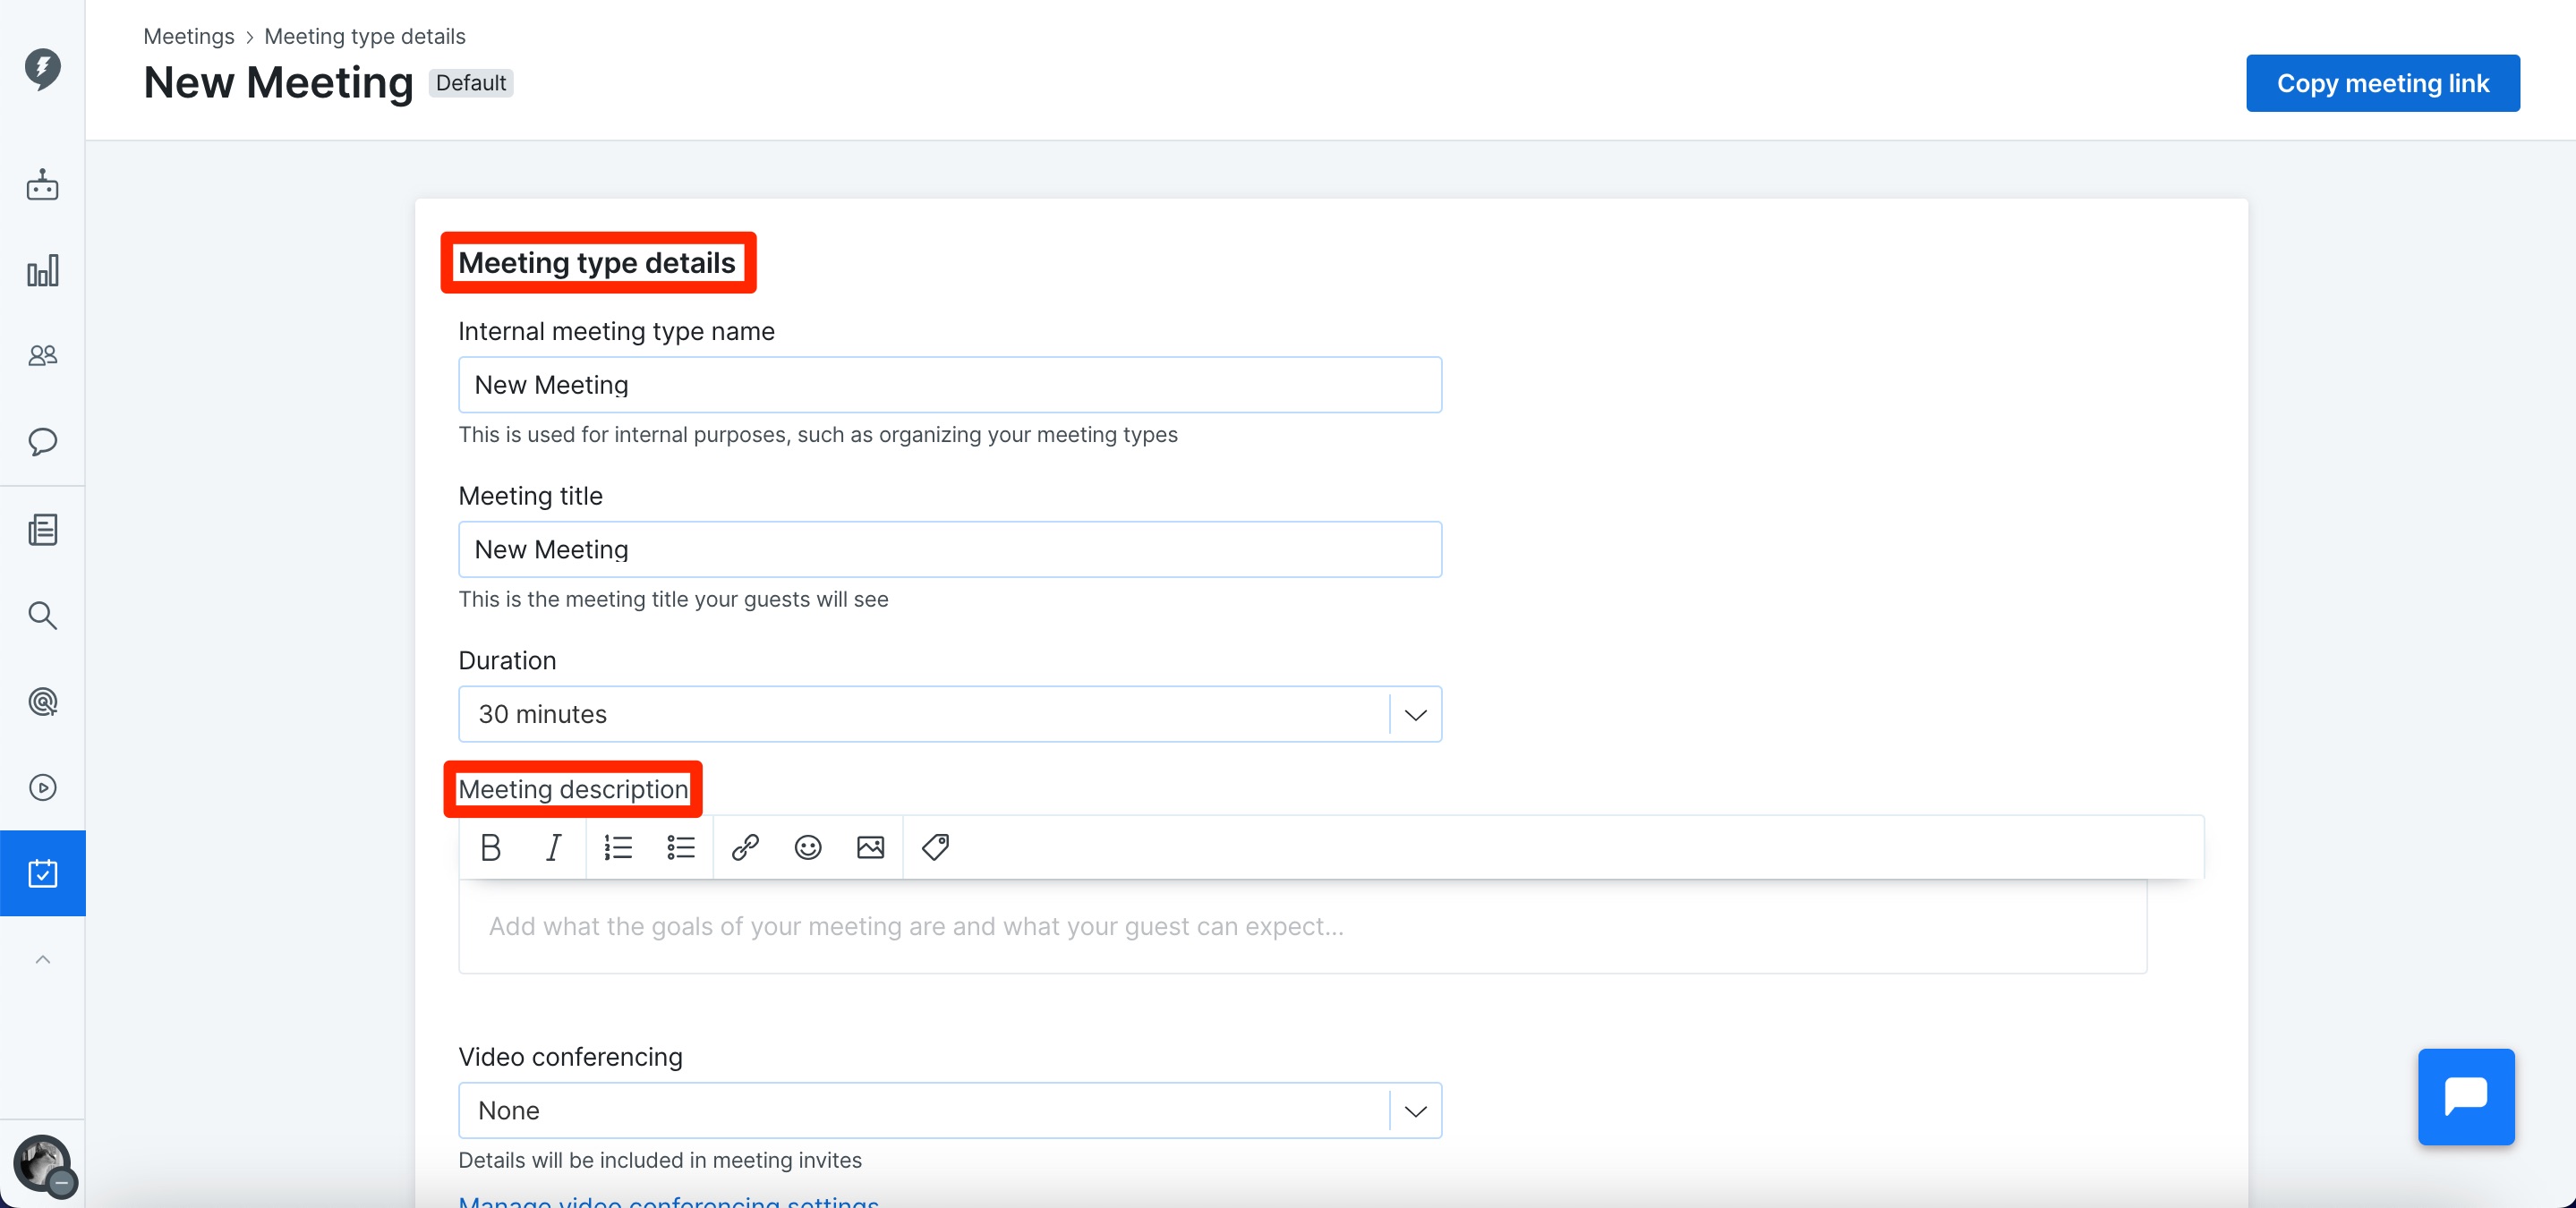The width and height of the screenshot is (2576, 1208).
Task: Open the emoji picker in description editor
Action: pos(808,847)
